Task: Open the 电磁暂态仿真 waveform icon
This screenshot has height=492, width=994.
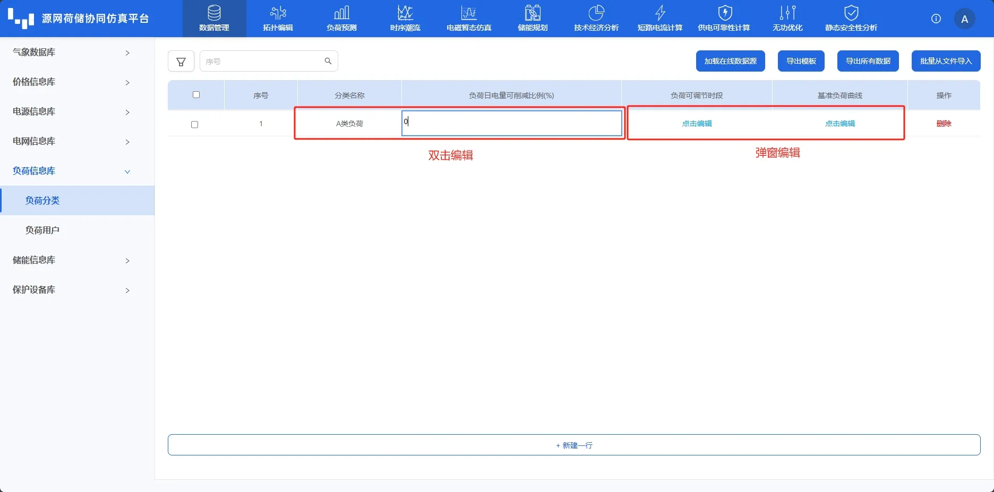Action: tap(469, 13)
